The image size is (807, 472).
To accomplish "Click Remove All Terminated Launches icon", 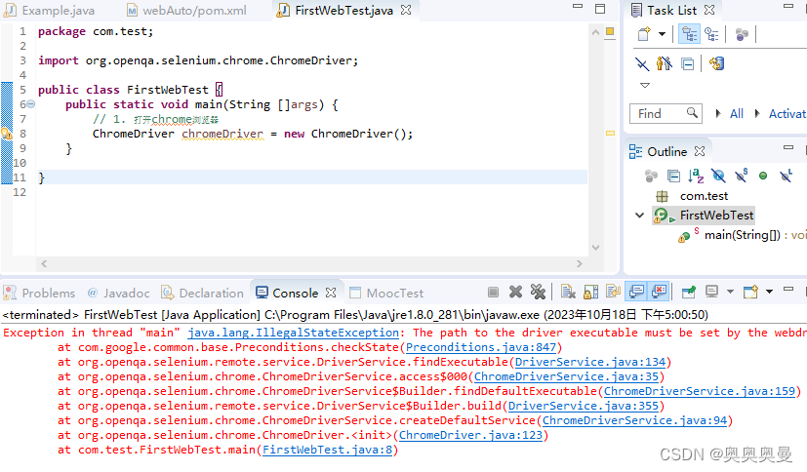I will tap(538, 292).
